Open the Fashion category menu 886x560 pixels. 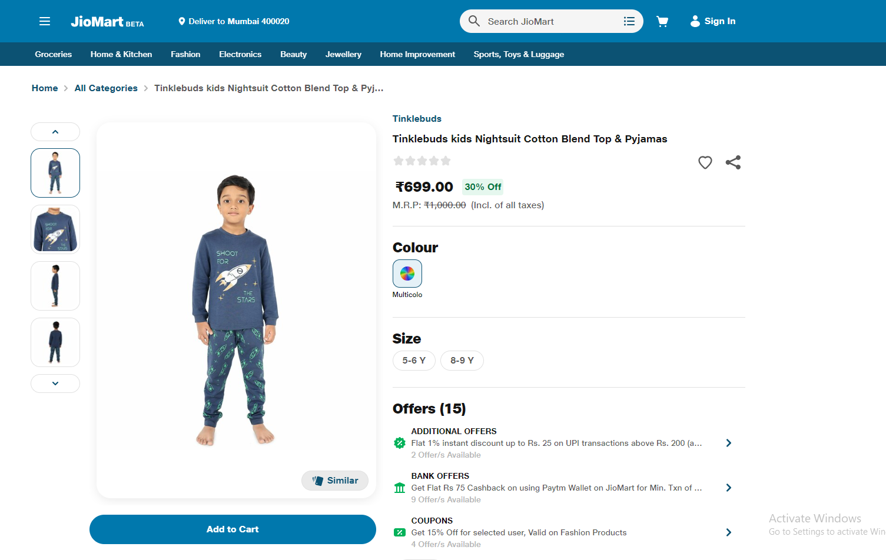click(x=185, y=54)
